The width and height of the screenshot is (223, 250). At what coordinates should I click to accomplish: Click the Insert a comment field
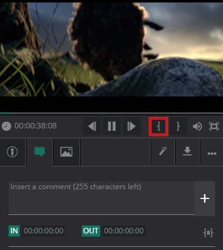point(101,198)
